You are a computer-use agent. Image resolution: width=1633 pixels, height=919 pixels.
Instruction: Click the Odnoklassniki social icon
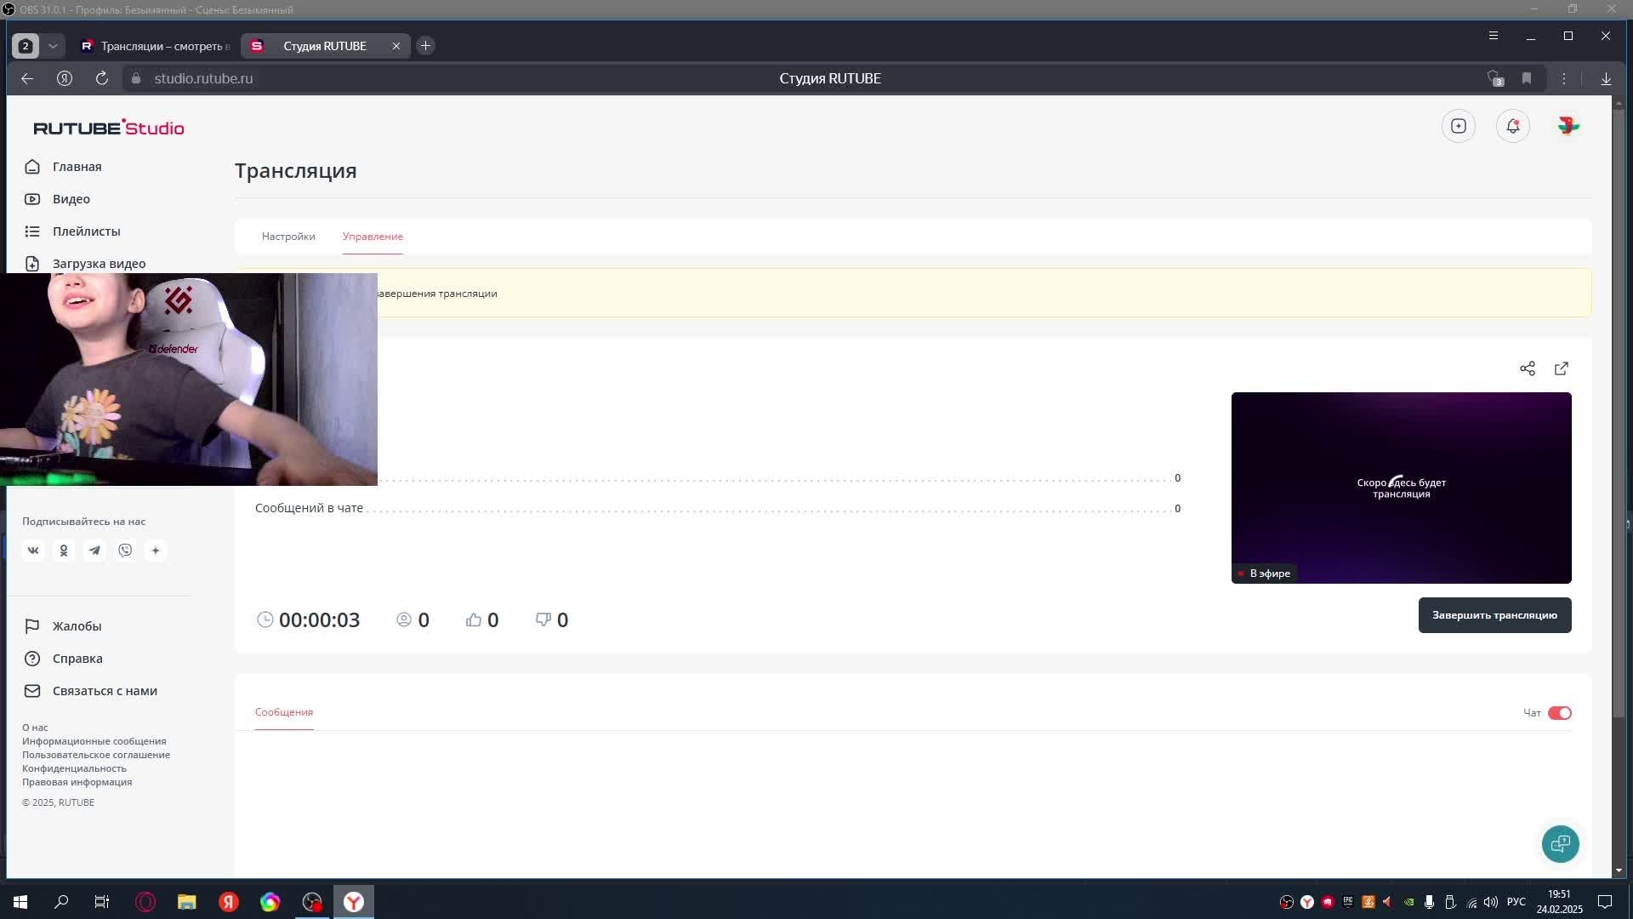pyautogui.click(x=64, y=551)
